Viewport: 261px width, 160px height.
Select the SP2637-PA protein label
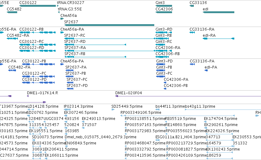point(76,67)
